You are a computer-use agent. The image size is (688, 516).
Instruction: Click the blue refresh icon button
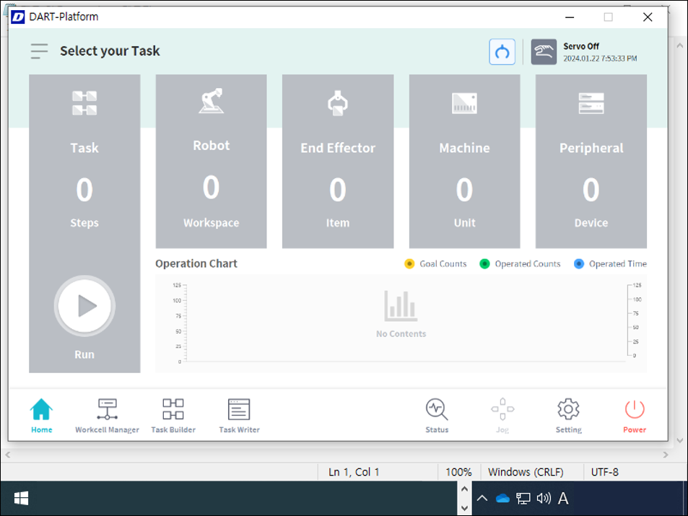(502, 52)
